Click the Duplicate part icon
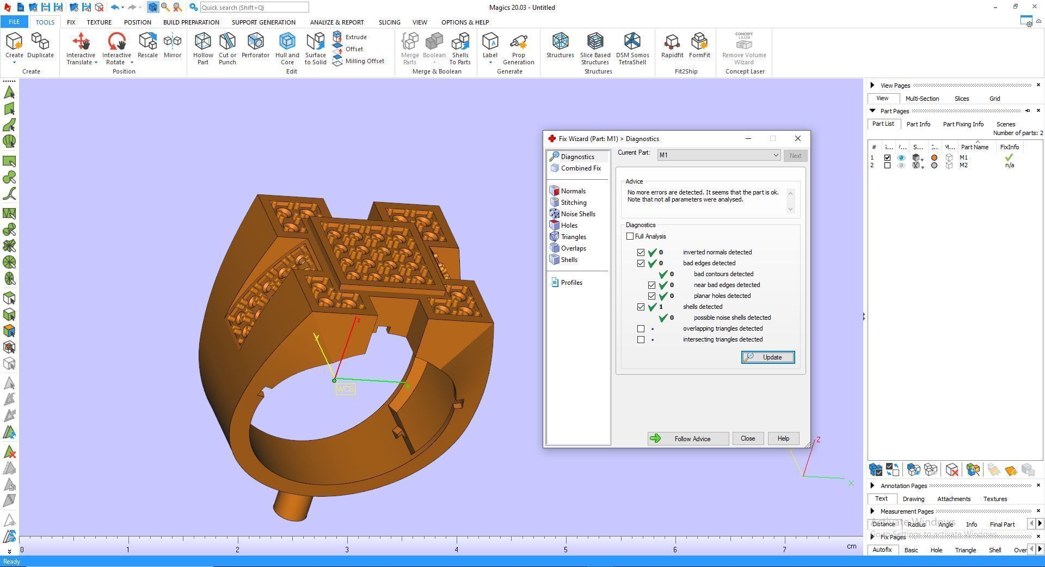 [x=40, y=45]
